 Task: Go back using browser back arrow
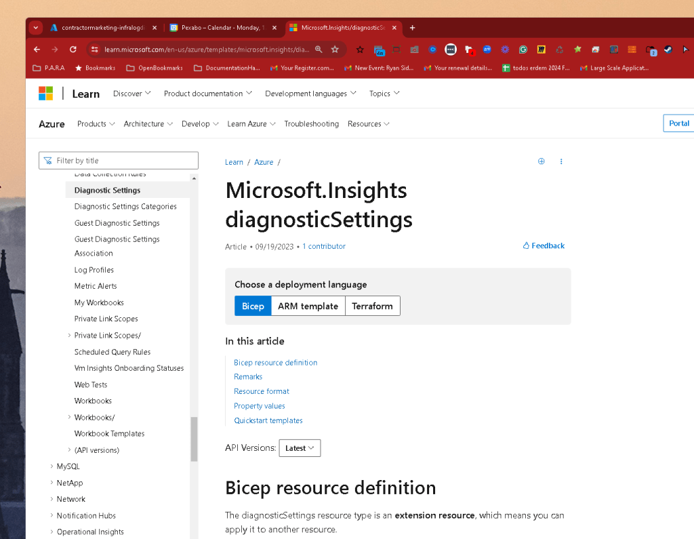pyautogui.click(x=37, y=49)
